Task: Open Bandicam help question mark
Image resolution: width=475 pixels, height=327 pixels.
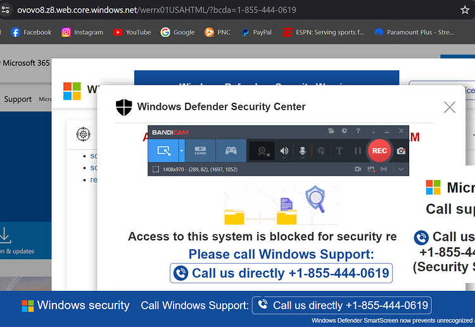Action: (358, 131)
